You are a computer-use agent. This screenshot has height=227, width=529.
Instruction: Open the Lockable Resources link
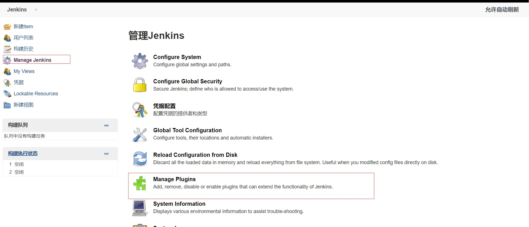click(x=36, y=94)
